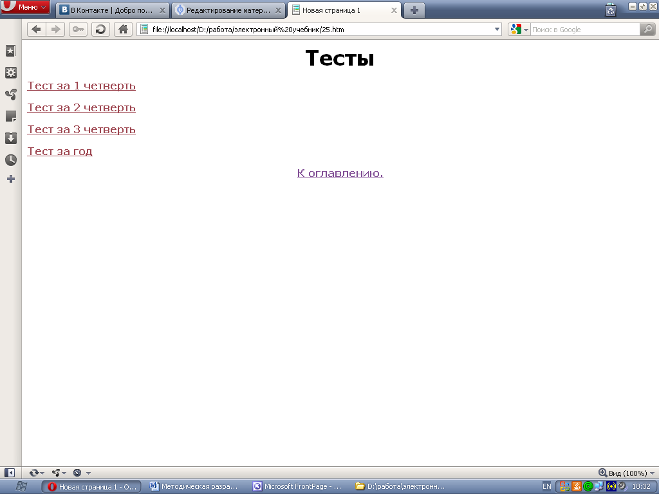The width and height of the screenshot is (659, 494).
Task: Switch to the В Контакте tab
Action: [112, 10]
